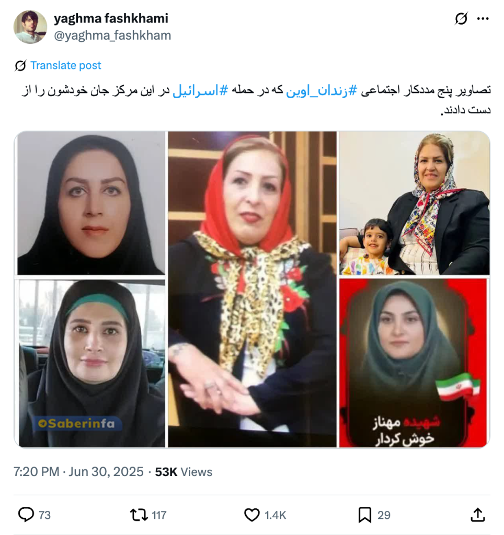Open the #زندان_اوین hashtag

[x=322, y=91]
